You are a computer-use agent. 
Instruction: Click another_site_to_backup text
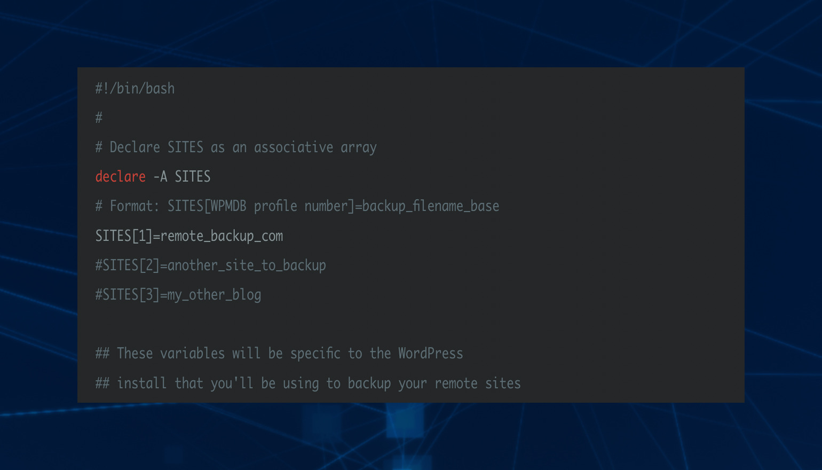coord(247,265)
